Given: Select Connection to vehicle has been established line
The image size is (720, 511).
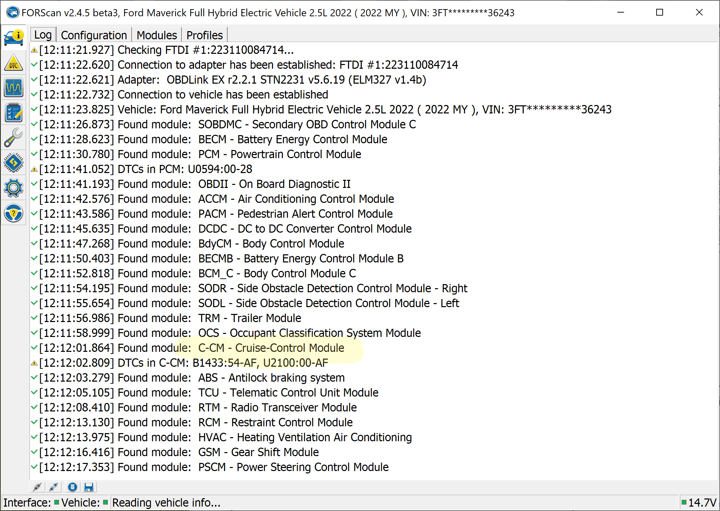Looking at the screenshot, I should [184, 95].
